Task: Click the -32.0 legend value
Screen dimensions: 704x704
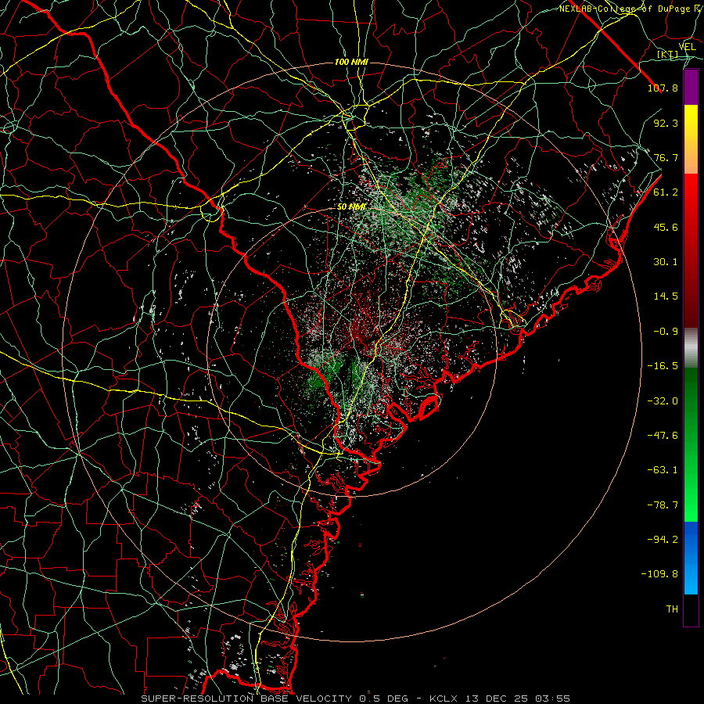Action: point(663,401)
